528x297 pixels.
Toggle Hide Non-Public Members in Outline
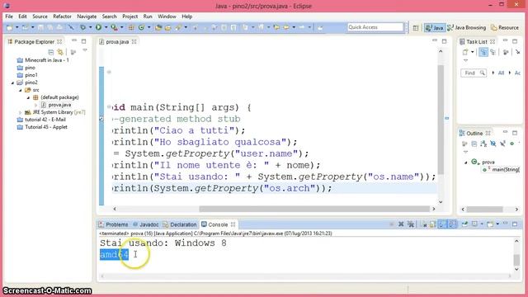coord(511,144)
